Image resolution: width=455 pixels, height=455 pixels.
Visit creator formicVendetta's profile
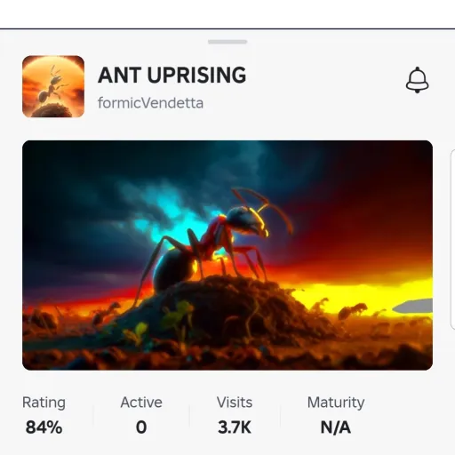(x=150, y=103)
